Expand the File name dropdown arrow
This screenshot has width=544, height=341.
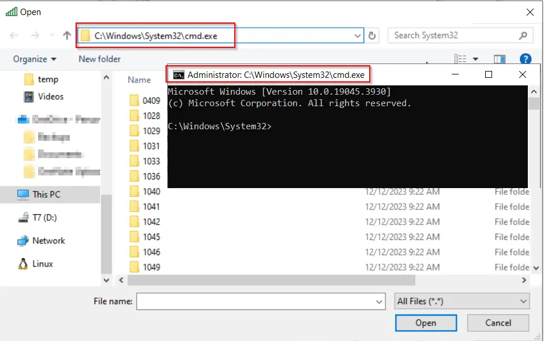380,301
